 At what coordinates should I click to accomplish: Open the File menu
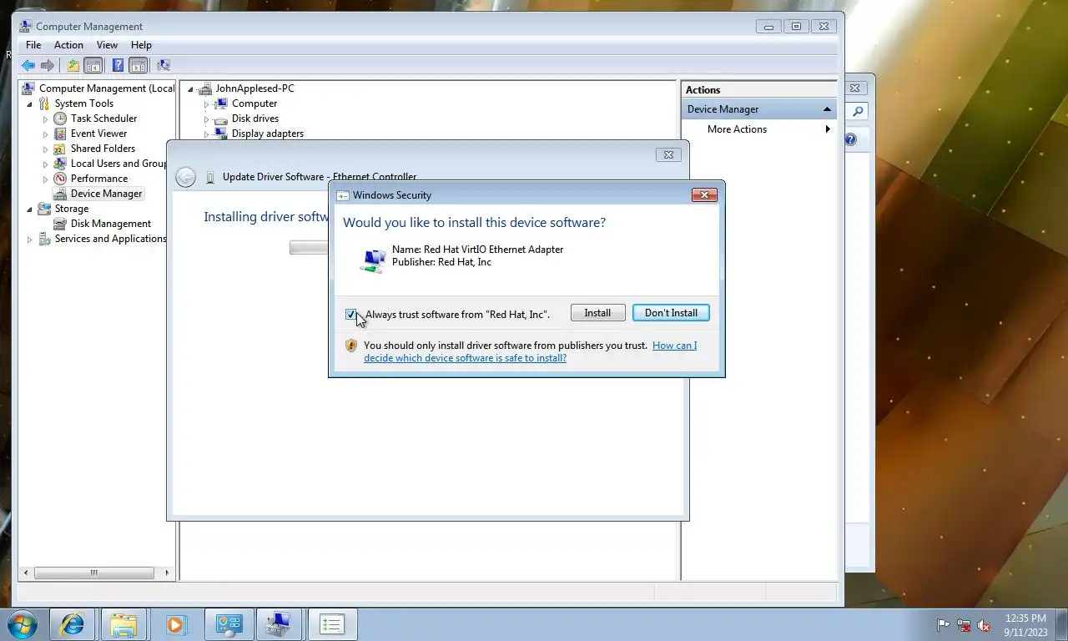pyautogui.click(x=33, y=45)
